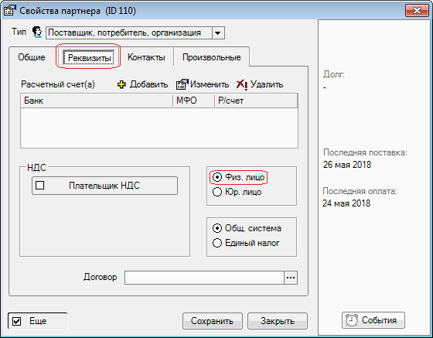The height and width of the screenshot is (338, 433).
Task: Click inside the Договор input field
Action: pyautogui.click(x=204, y=278)
